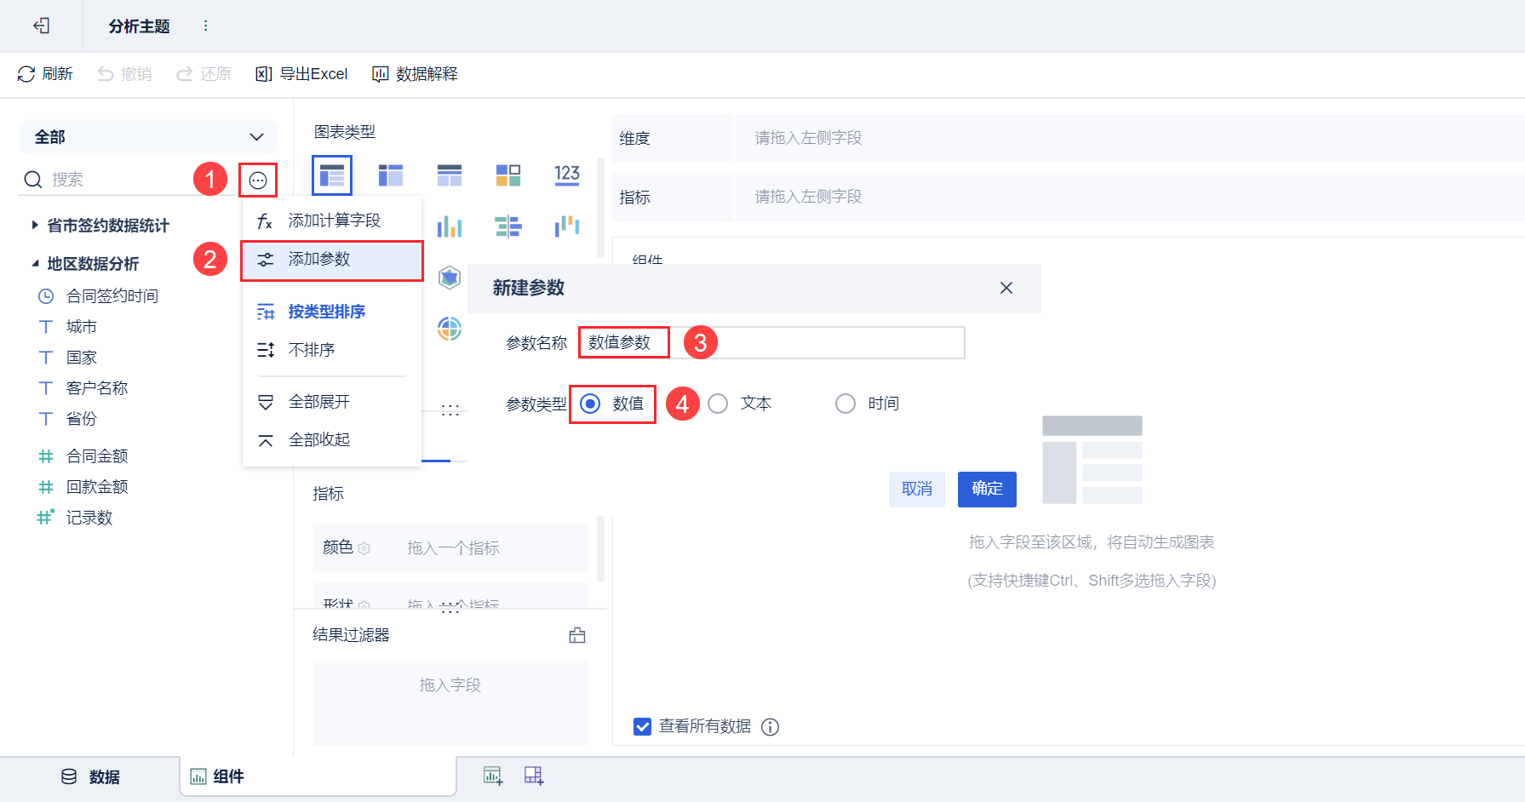Click 导出Excel to export
This screenshot has height=802, width=1525.
click(301, 74)
